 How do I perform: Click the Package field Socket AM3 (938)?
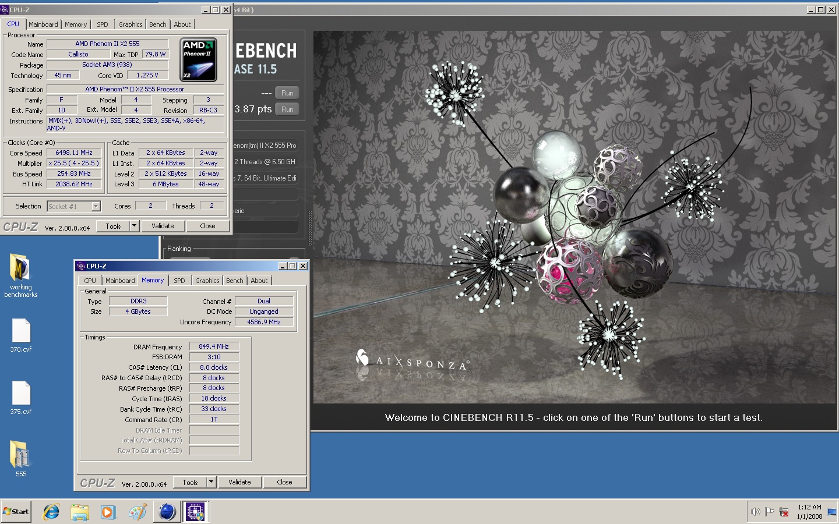(x=107, y=65)
